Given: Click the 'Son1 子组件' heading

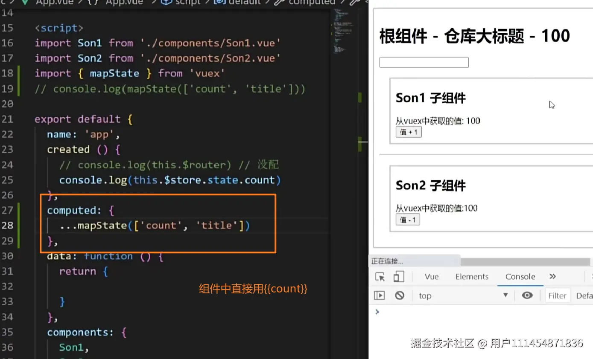Looking at the screenshot, I should click(431, 98).
